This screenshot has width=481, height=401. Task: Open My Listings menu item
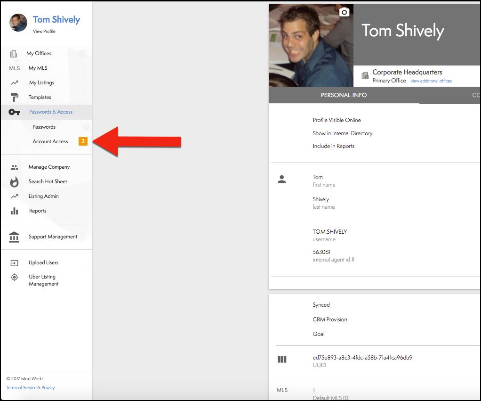pos(41,83)
